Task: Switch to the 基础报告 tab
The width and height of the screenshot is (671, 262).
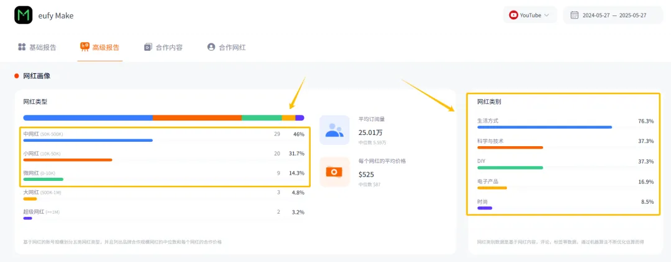Action: [38, 47]
